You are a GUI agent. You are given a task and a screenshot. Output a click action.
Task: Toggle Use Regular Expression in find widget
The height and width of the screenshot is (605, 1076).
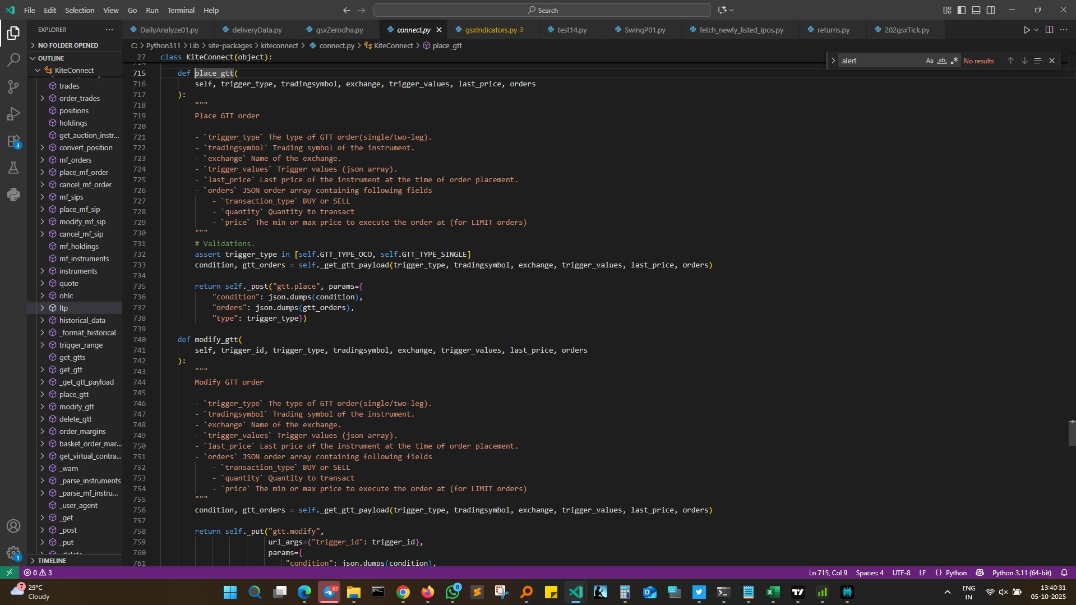[x=954, y=61]
